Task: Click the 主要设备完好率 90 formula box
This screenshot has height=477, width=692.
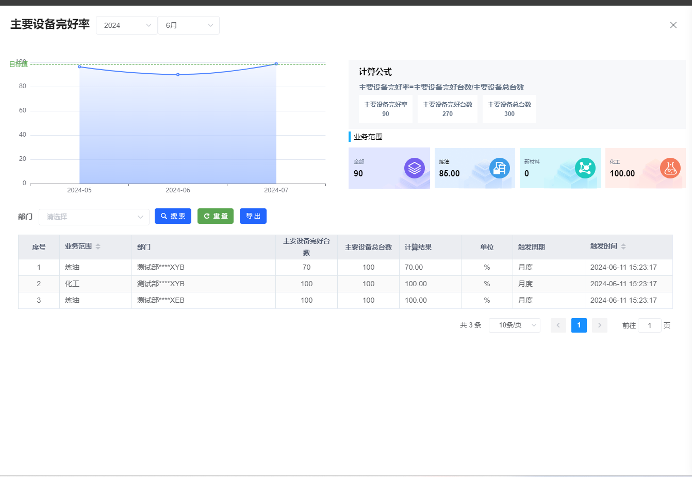Action: pos(386,109)
